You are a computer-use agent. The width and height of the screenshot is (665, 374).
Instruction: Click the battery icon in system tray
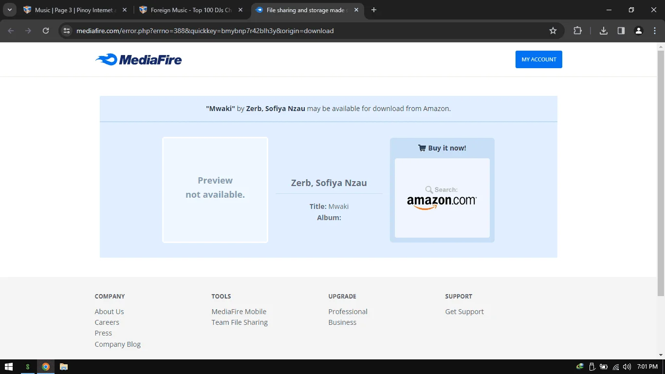tap(604, 367)
